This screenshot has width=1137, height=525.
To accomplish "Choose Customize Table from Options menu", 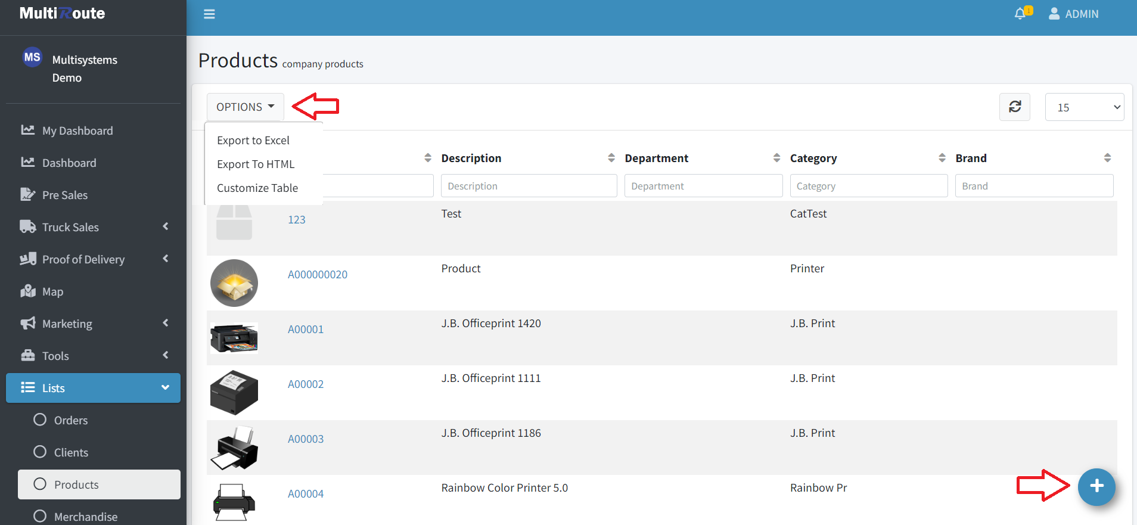I will coord(257,188).
